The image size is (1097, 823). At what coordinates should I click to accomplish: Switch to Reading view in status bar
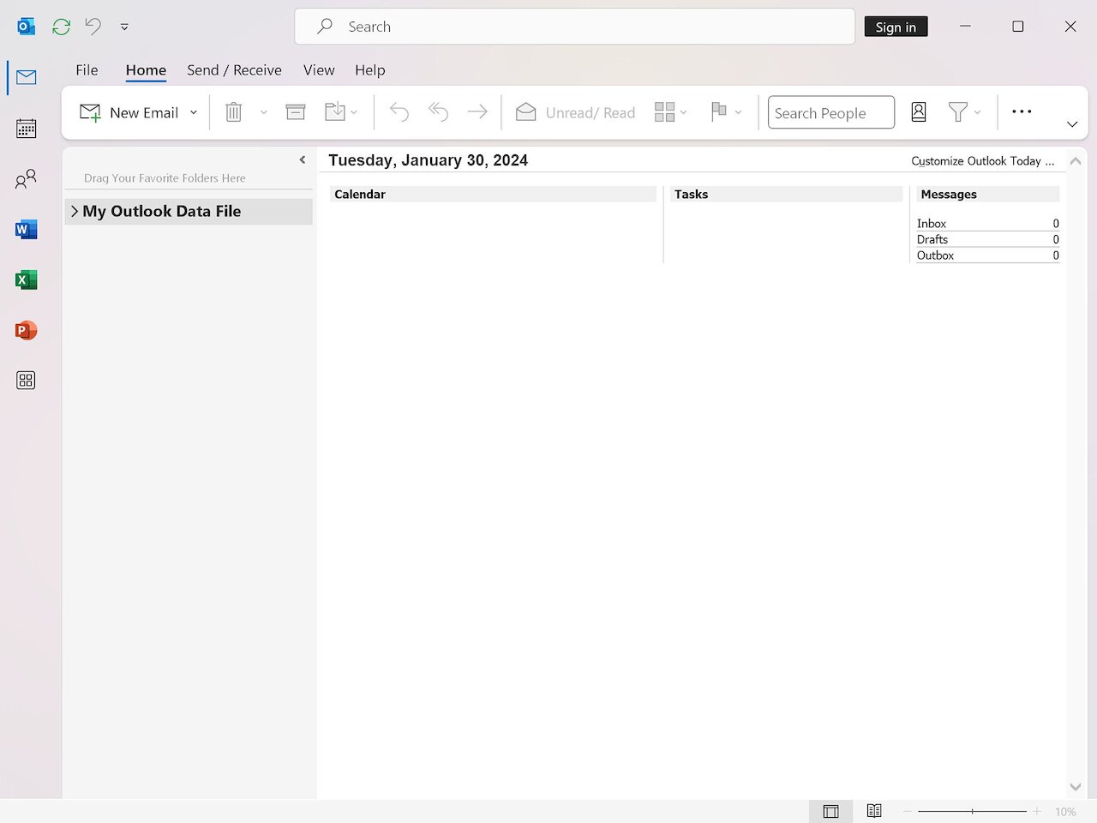coord(874,811)
